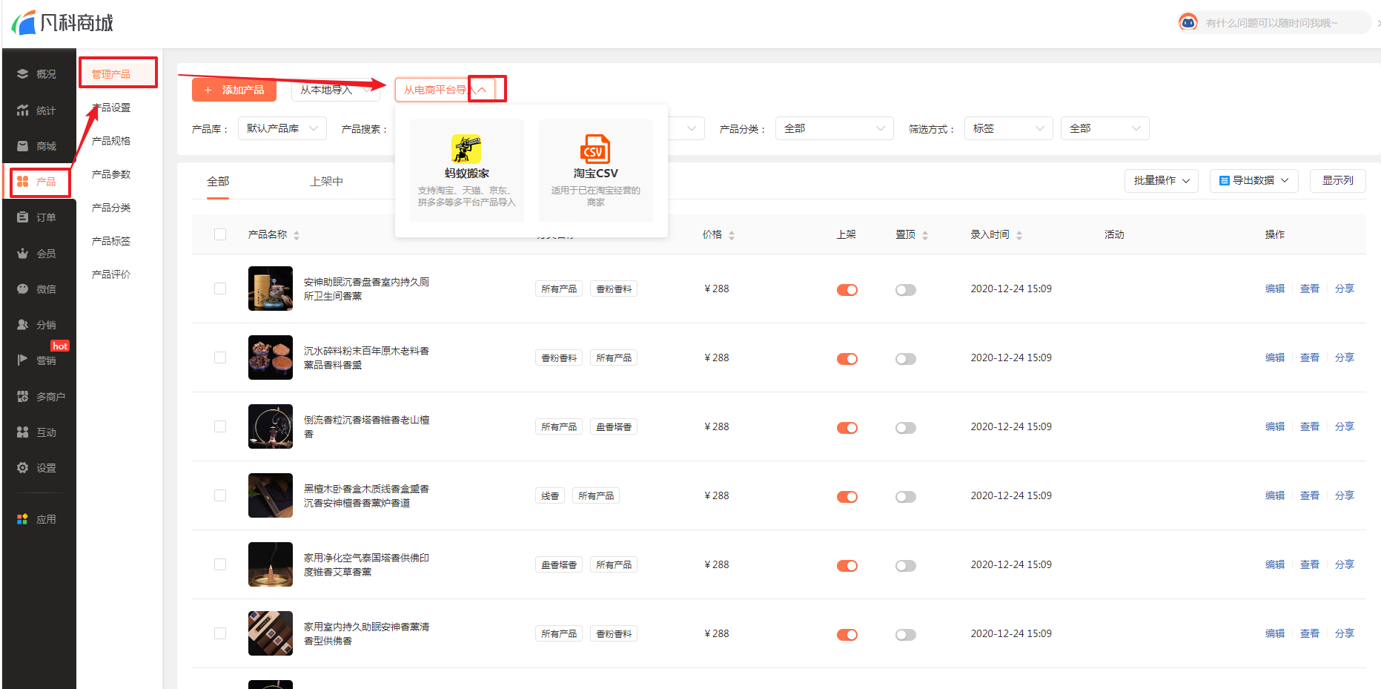The width and height of the screenshot is (1381, 689).
Task: Expand the 从本地导入 dropdown
Action: [x=336, y=90]
